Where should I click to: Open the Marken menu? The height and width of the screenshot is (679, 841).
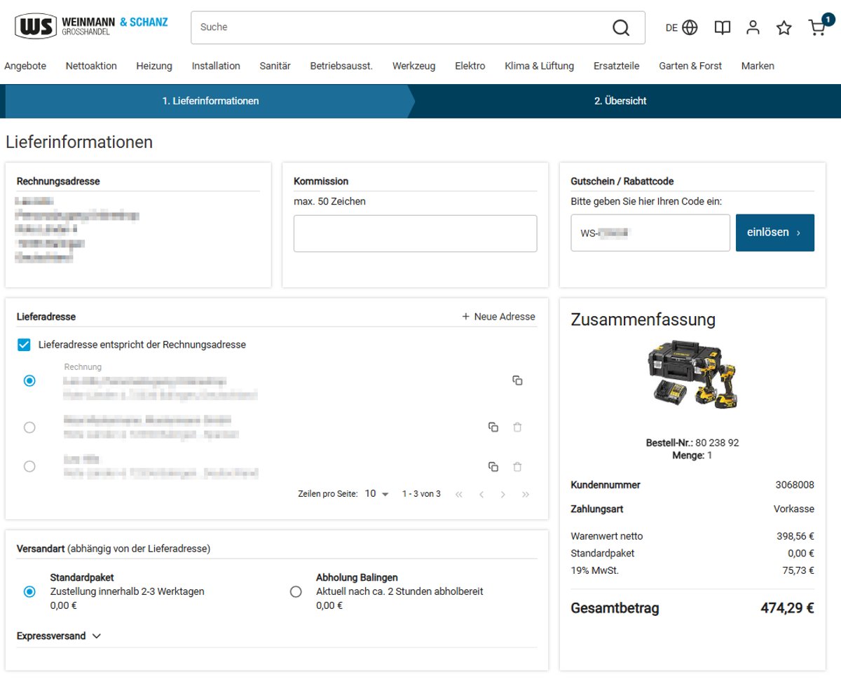click(x=758, y=66)
